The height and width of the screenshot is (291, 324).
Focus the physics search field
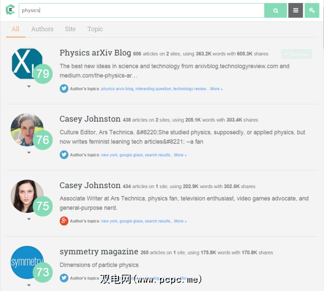(x=142, y=10)
